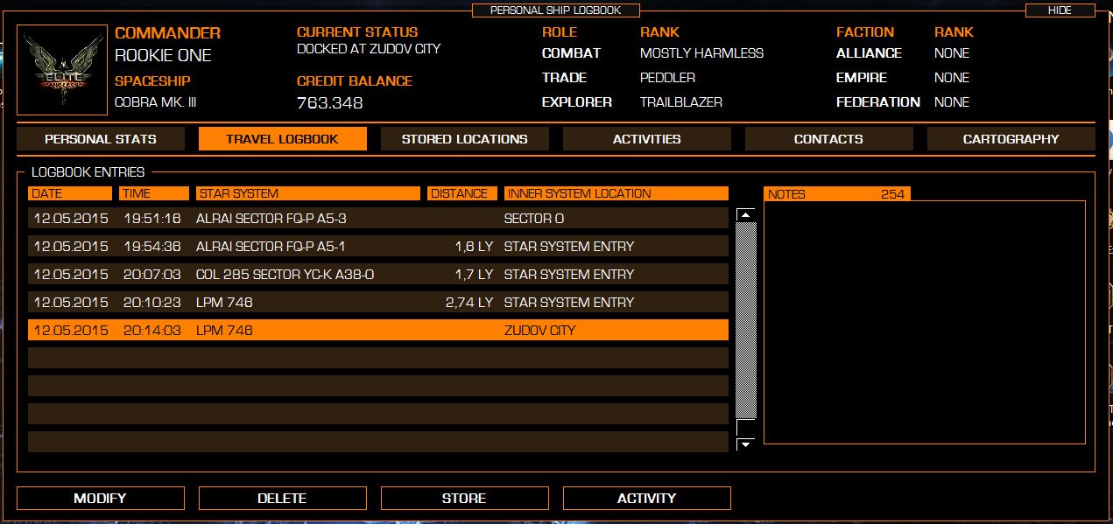
Task: Click the Cobra Mk. III spaceship name
Action: click(156, 102)
